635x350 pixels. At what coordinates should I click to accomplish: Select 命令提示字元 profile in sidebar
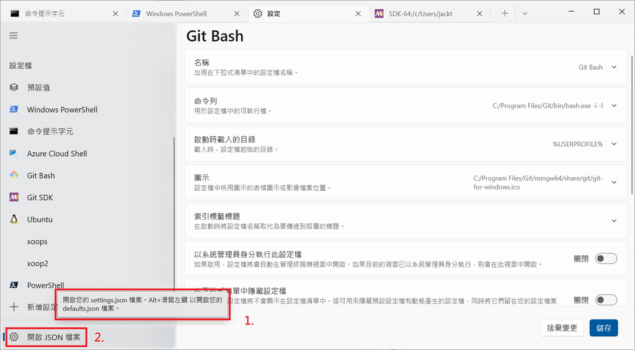point(87,131)
